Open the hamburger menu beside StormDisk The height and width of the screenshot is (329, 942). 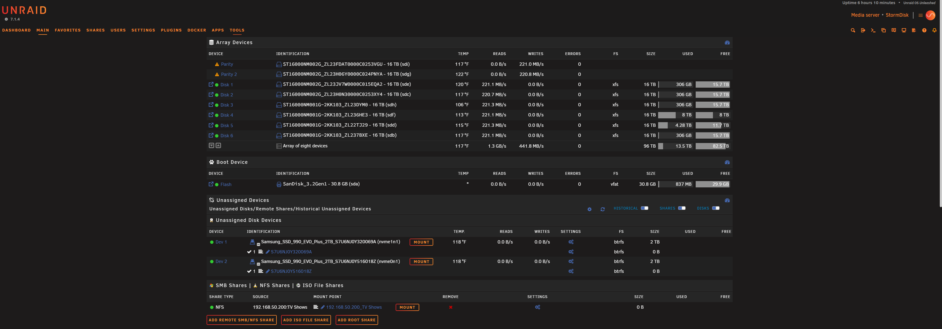pyautogui.click(x=920, y=15)
